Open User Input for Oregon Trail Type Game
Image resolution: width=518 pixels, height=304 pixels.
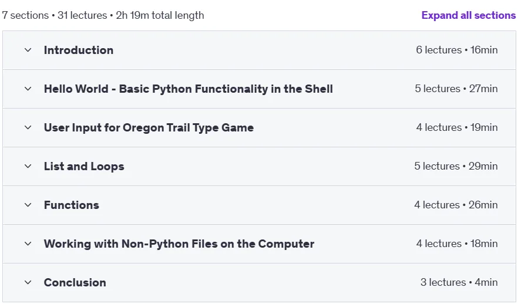click(149, 128)
